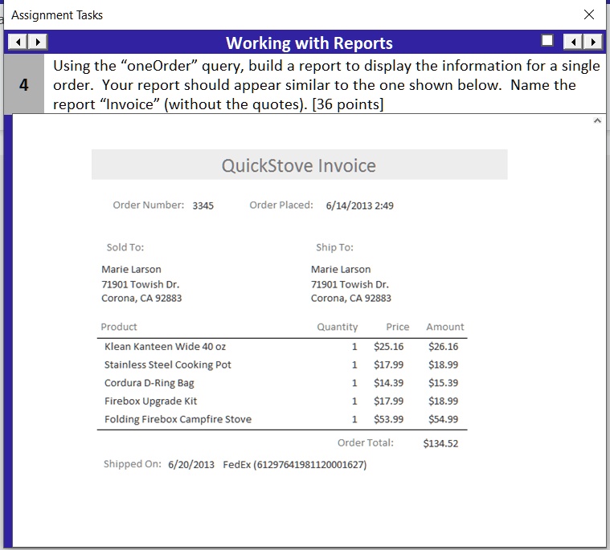This screenshot has height=550, width=610.
Task: Click the right arrow next to the header
Action: coord(38,42)
